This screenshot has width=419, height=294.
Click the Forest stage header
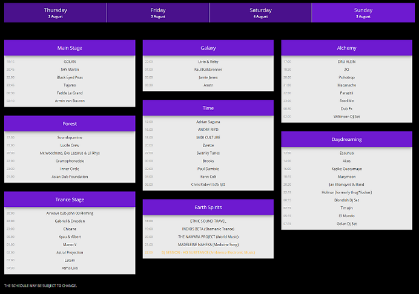[x=70, y=123]
